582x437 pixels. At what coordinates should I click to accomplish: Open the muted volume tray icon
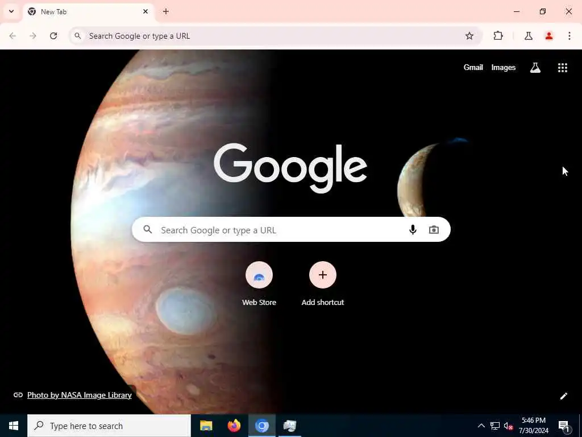pyautogui.click(x=508, y=426)
